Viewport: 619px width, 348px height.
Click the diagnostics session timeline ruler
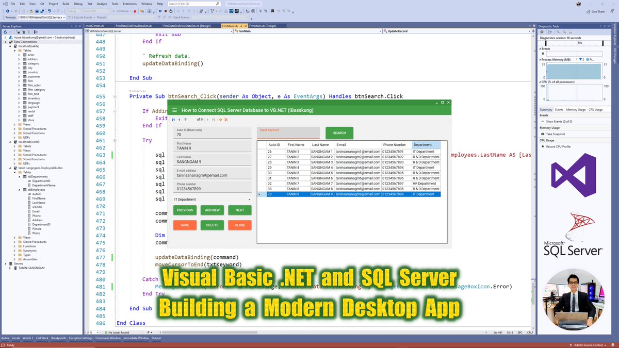(x=574, y=43)
